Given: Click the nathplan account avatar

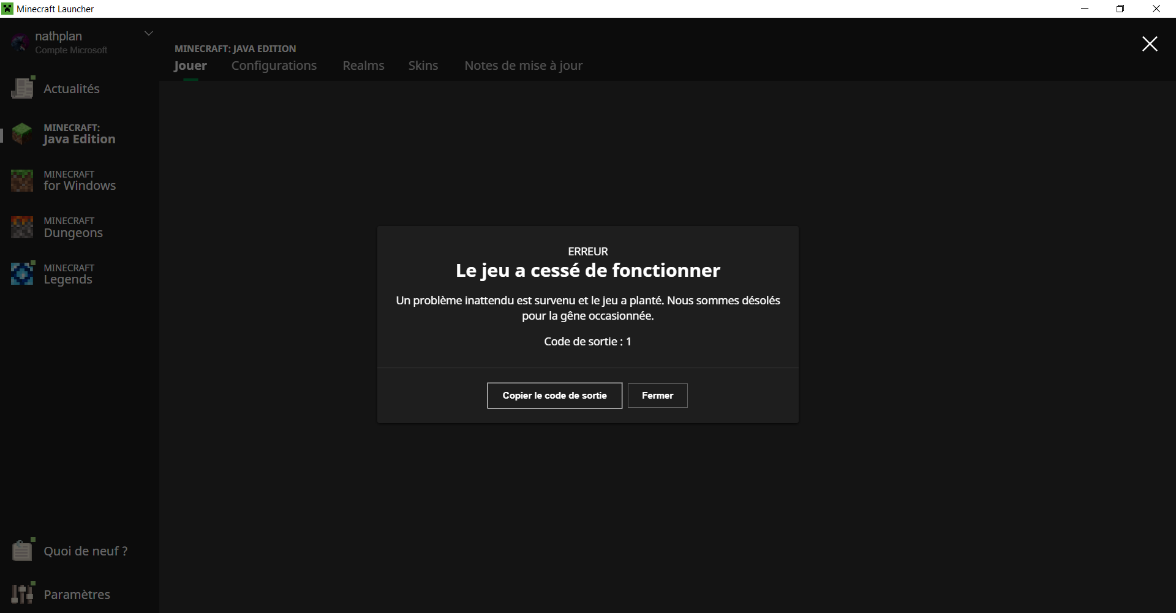Looking at the screenshot, I should [x=20, y=42].
